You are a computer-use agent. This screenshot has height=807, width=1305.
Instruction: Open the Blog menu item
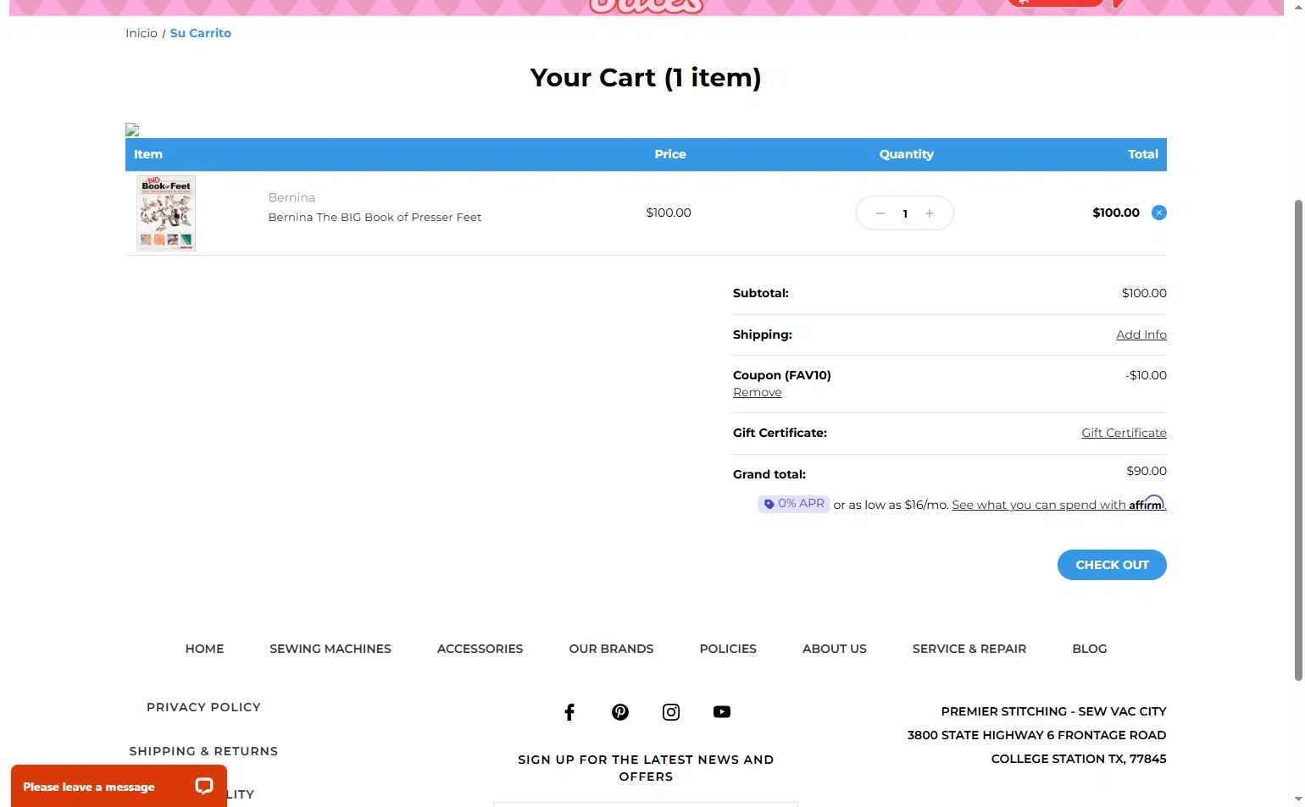click(1090, 649)
